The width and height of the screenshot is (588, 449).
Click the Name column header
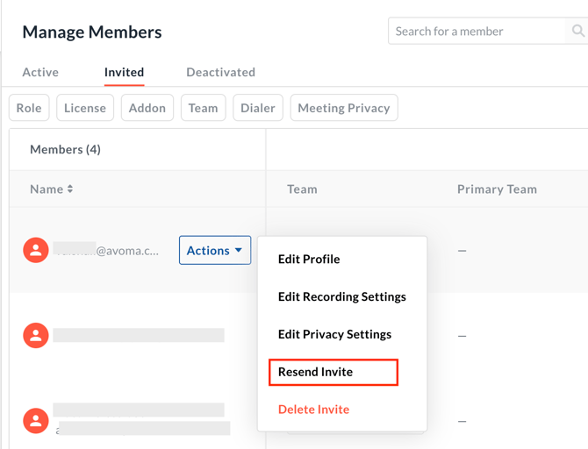coord(47,189)
